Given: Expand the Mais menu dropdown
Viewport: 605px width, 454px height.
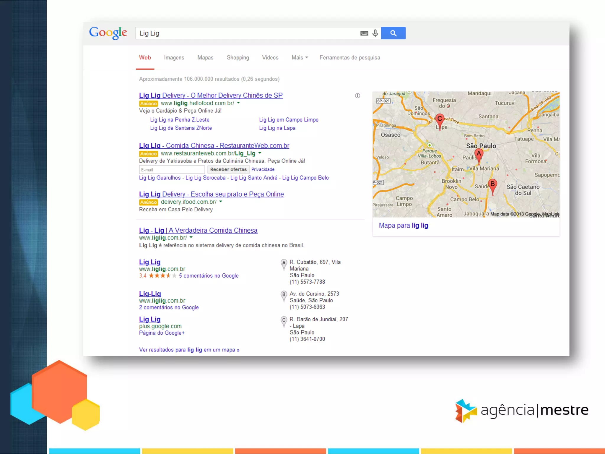Looking at the screenshot, I should 300,58.
